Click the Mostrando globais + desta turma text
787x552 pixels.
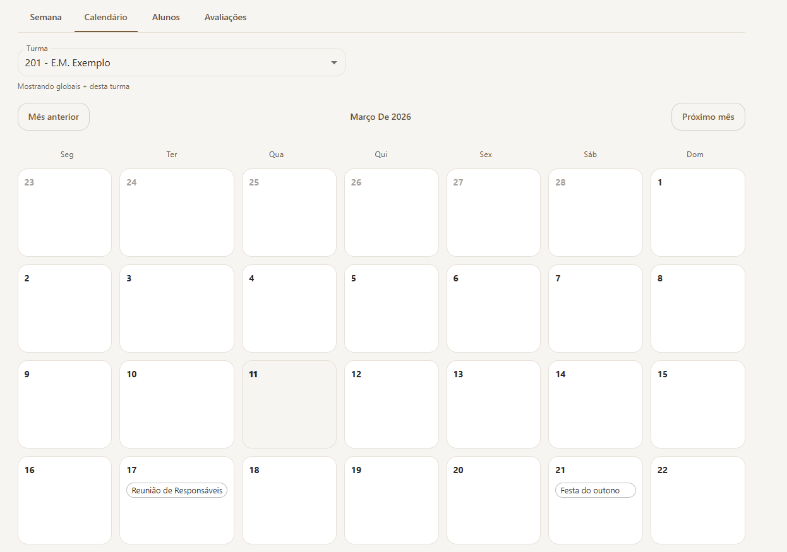pos(73,86)
